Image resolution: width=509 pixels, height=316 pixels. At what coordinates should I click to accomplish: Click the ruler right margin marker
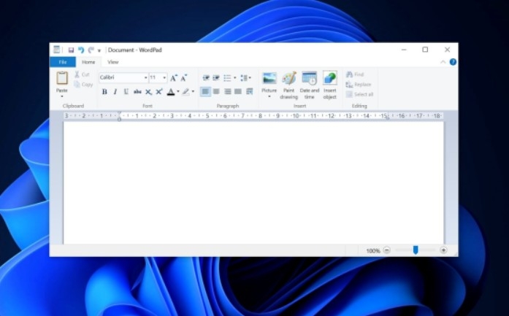click(387, 117)
